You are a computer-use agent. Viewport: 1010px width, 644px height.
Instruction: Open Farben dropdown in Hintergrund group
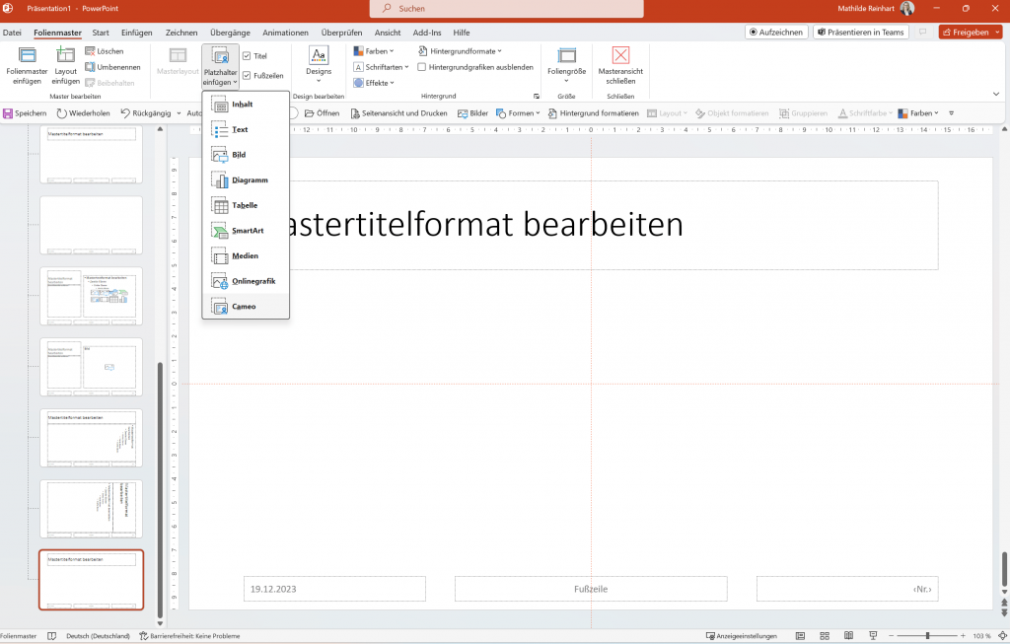pos(374,51)
